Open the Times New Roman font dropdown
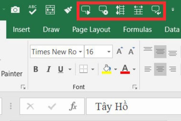The height and width of the screenshot is (121, 181). (80, 52)
